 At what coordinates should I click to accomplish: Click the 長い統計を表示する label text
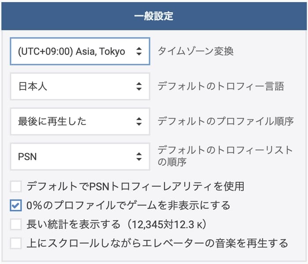73,224
